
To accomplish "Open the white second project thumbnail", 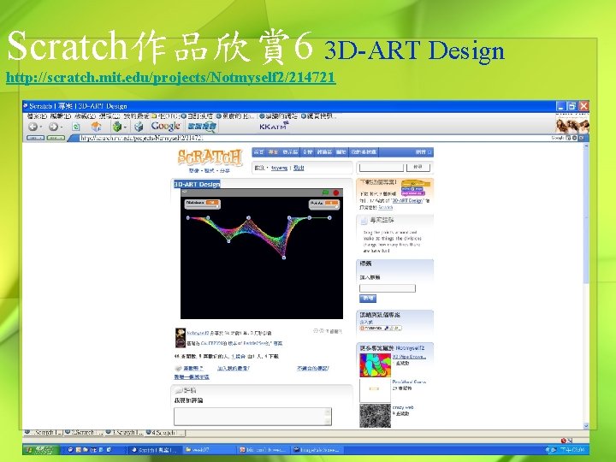I will click(376, 390).
